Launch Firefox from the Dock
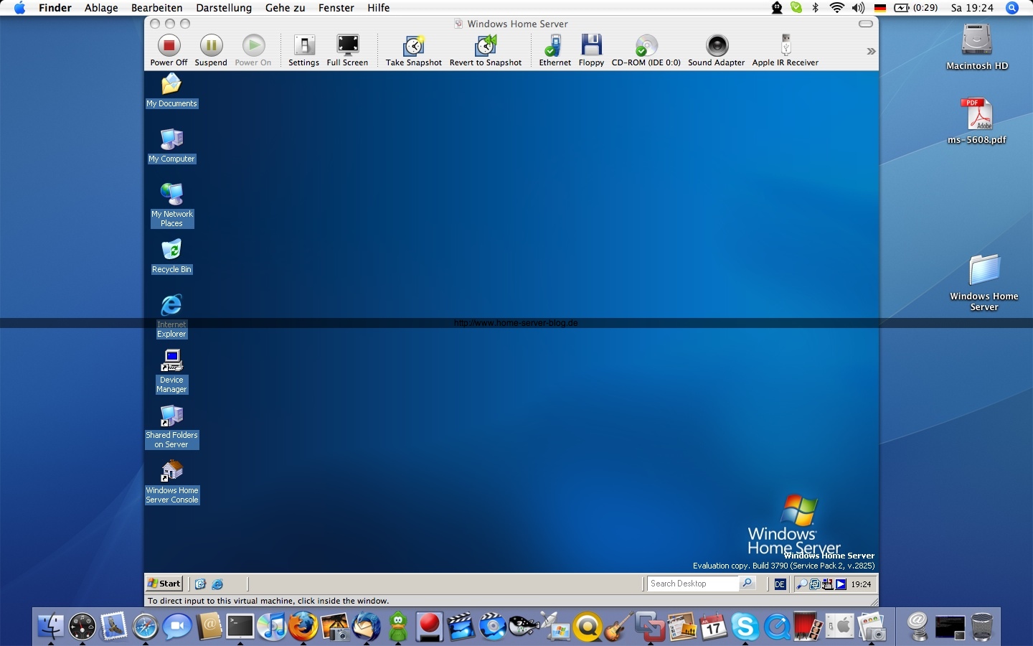The height and width of the screenshot is (646, 1033). [x=303, y=627]
